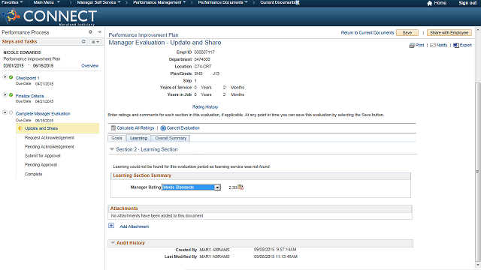The height and width of the screenshot is (270, 481).
Task: Click the Request Acknowledgement step text
Action: pyautogui.click(x=50, y=138)
